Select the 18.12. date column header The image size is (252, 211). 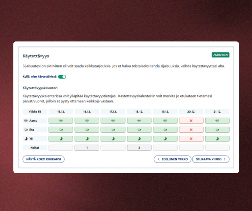(x=139, y=112)
